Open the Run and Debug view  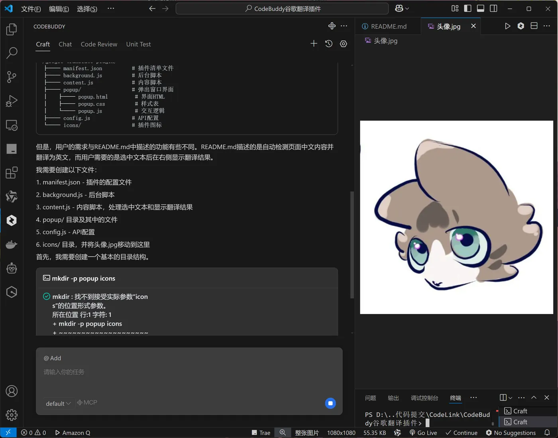point(12,101)
